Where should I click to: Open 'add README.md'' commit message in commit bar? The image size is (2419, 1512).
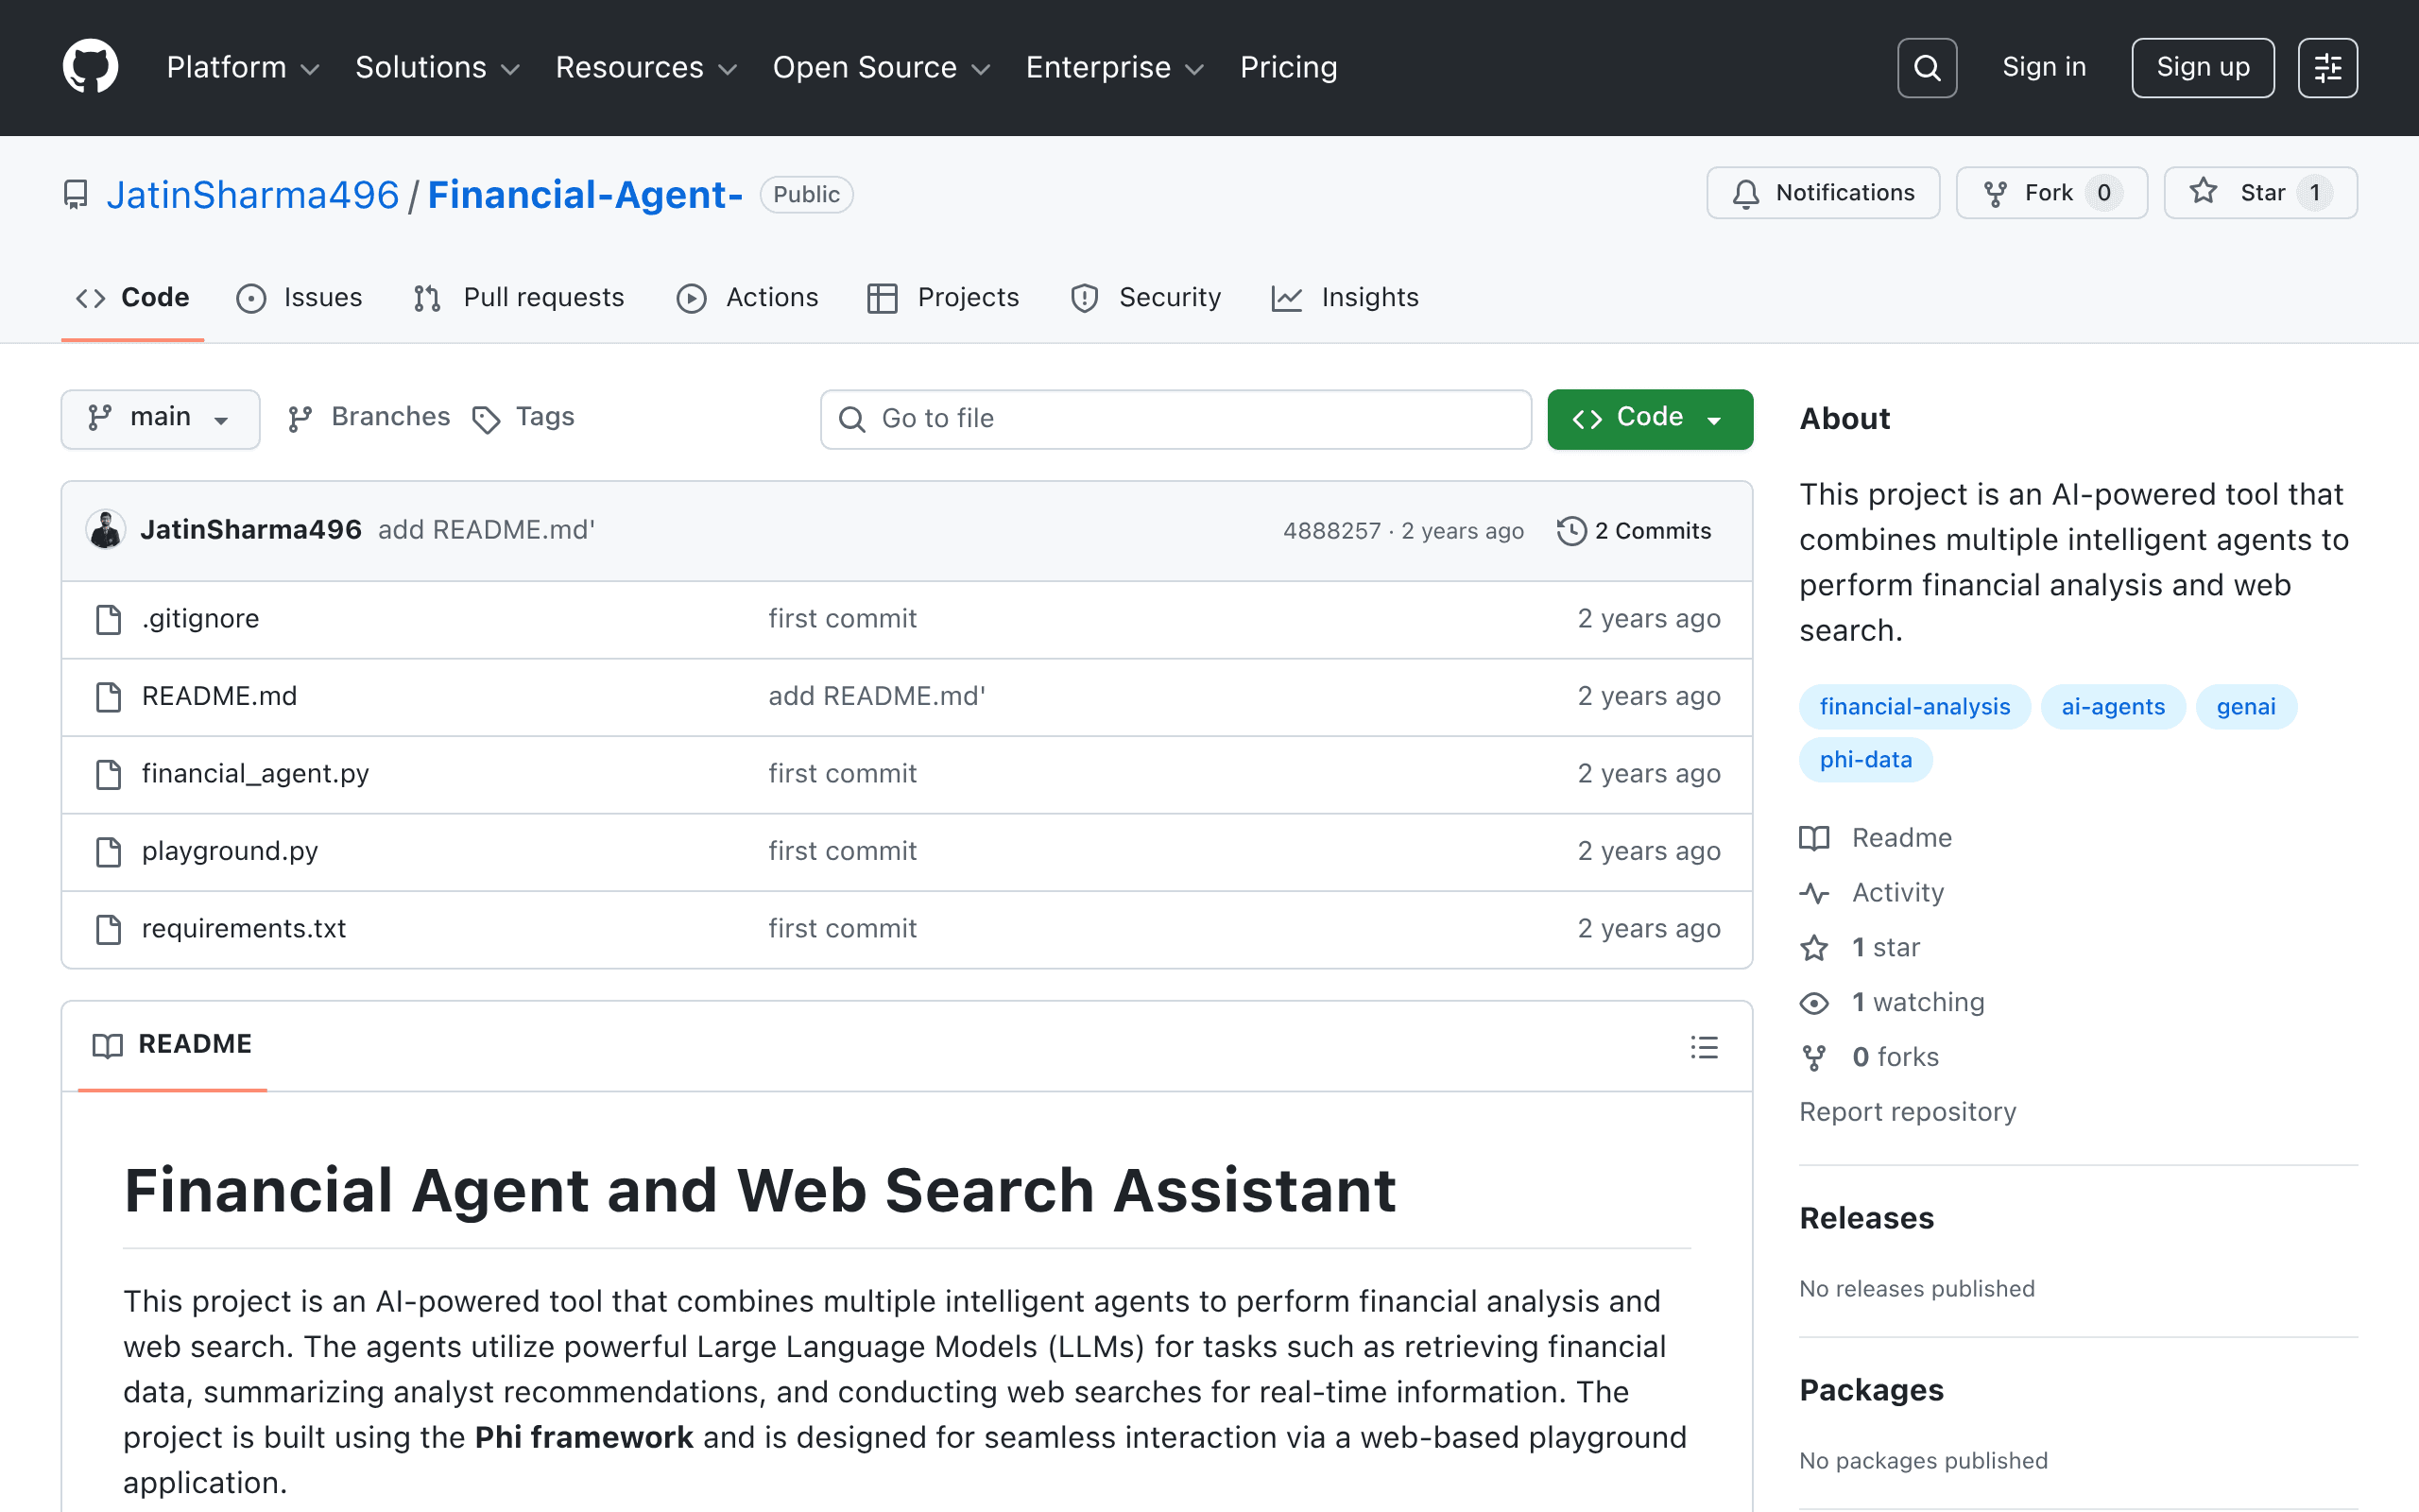[x=486, y=530]
